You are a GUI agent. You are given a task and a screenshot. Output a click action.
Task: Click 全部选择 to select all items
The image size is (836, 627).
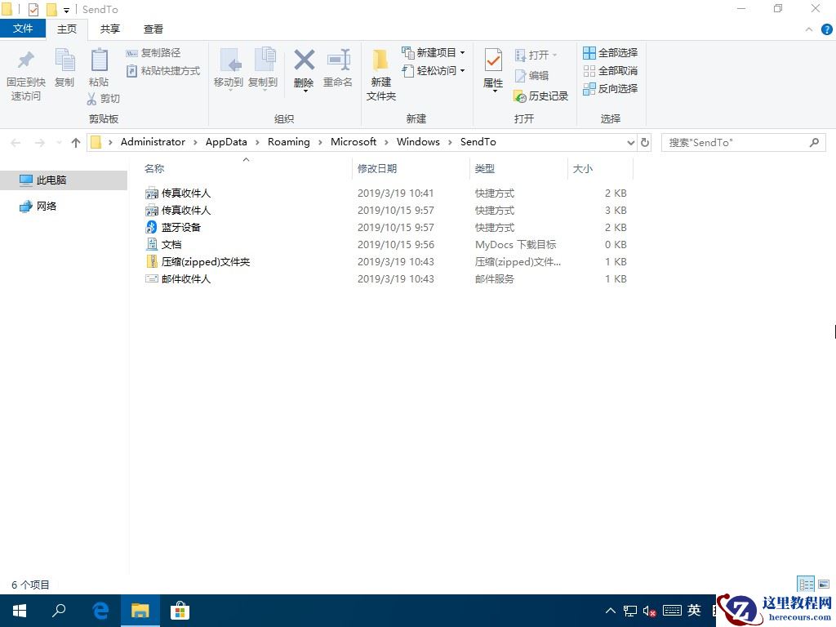(611, 52)
